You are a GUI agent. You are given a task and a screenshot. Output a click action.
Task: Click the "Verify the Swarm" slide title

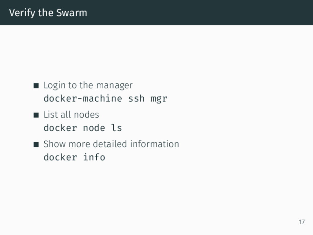(48, 13)
